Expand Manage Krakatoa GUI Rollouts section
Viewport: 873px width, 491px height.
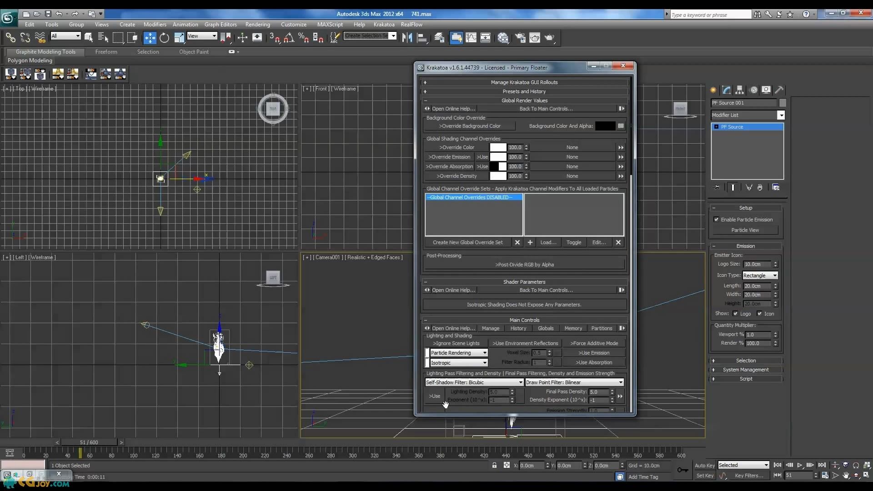tap(524, 82)
